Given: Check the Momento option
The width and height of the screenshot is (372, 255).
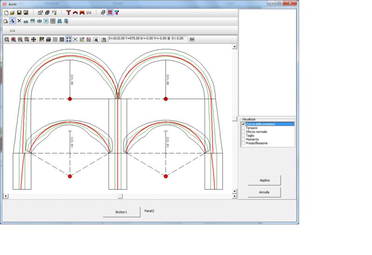Looking at the screenshot, I should pyautogui.click(x=243, y=139).
